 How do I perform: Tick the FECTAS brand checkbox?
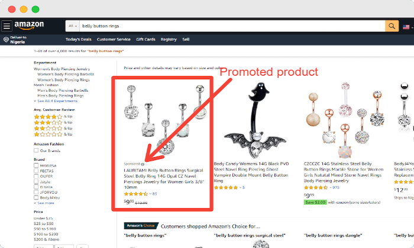36,171
